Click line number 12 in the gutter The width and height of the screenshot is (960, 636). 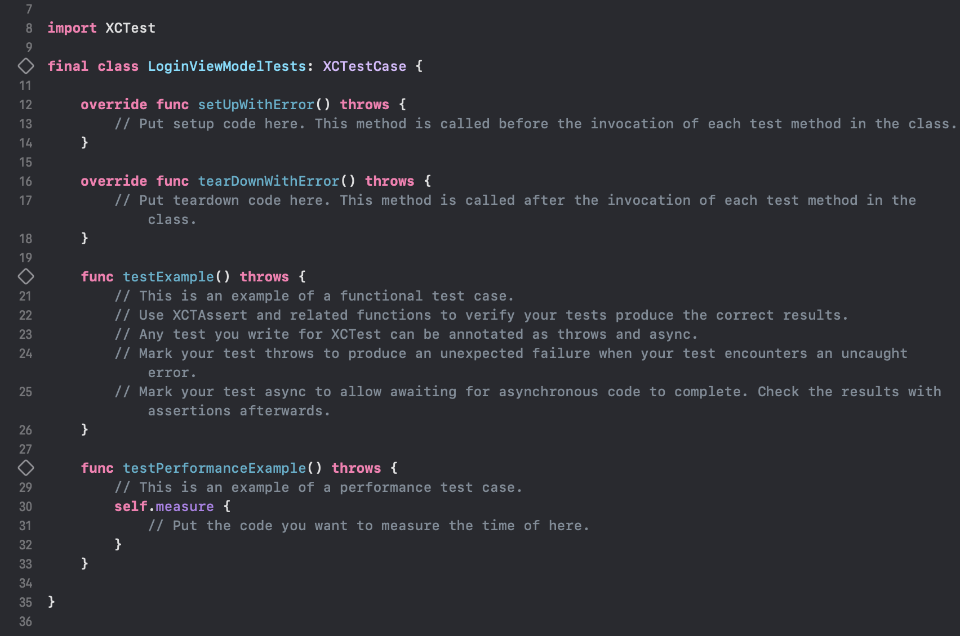coord(25,105)
